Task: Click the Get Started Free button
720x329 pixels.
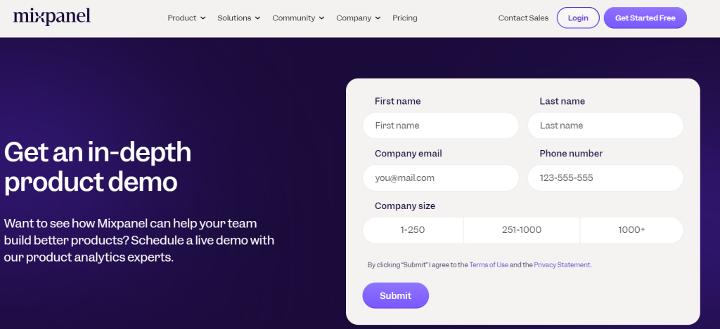Action: [x=645, y=18]
